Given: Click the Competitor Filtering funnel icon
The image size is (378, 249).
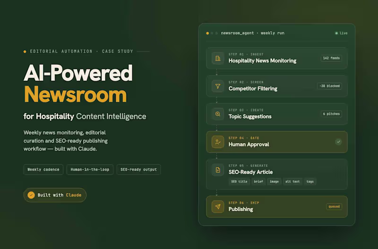Looking at the screenshot, I should pos(218,86).
